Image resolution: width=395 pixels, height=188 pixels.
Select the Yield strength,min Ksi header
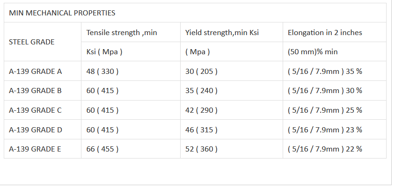(222, 33)
